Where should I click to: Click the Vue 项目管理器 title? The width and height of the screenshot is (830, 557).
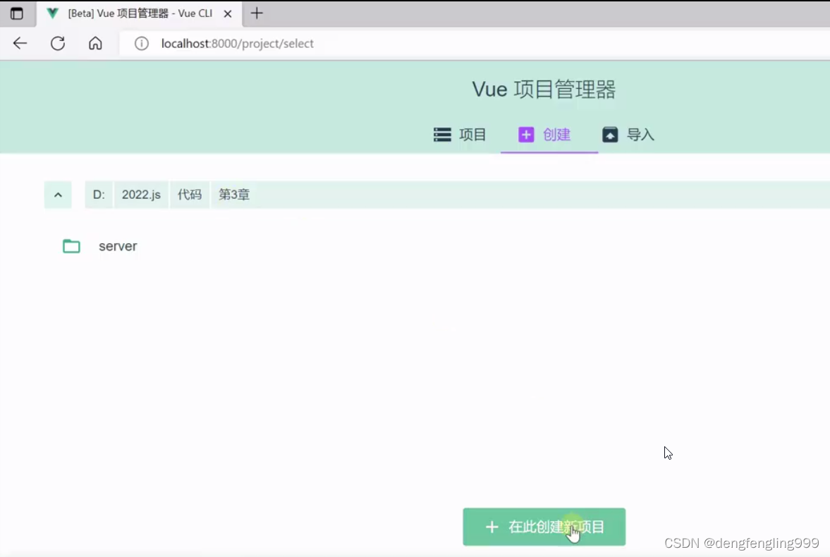tap(544, 90)
